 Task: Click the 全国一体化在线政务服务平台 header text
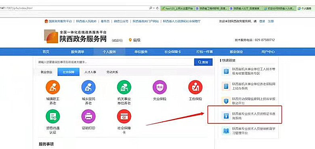tap(83, 32)
